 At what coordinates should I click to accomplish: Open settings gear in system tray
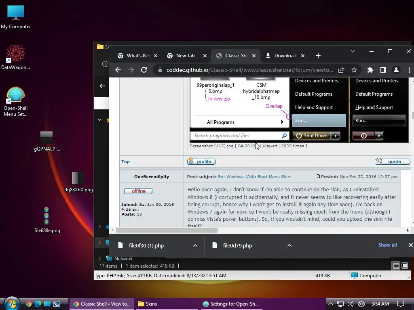click(x=361, y=304)
